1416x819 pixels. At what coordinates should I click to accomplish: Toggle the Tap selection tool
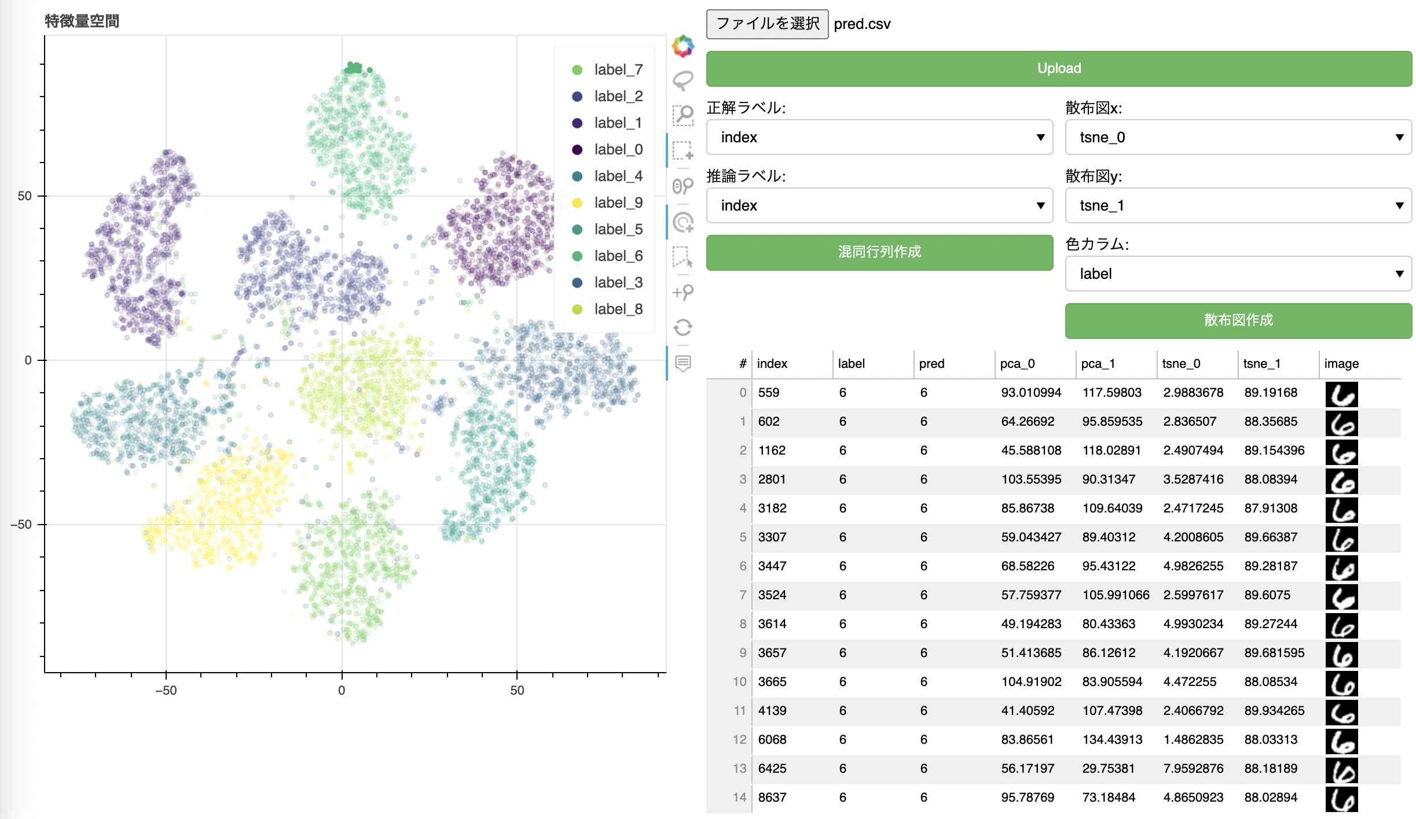click(x=683, y=222)
